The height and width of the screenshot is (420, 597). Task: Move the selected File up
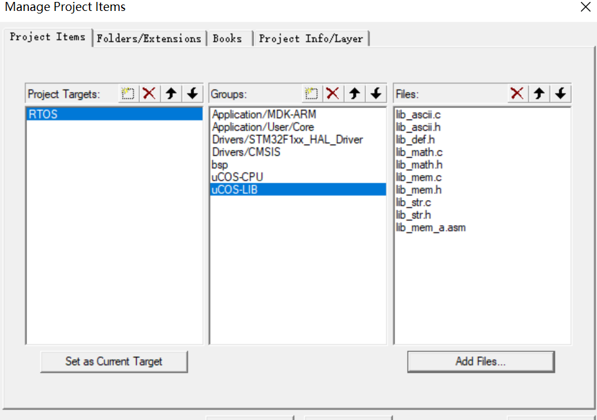(x=539, y=93)
